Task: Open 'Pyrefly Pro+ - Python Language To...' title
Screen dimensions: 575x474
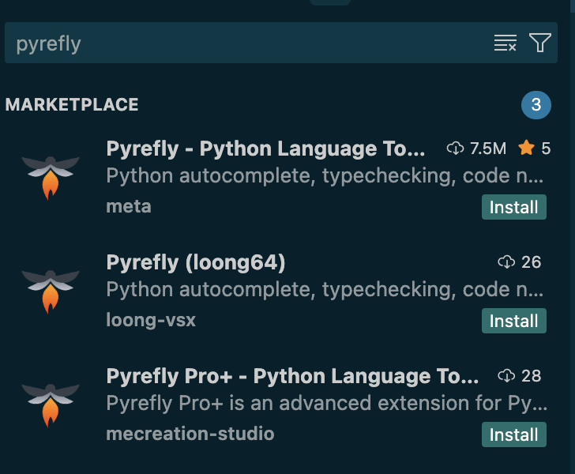Action: pyautogui.click(x=292, y=376)
